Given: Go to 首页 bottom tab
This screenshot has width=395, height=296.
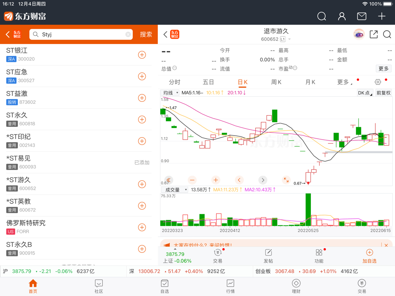Looking at the screenshot, I should click(33, 286).
